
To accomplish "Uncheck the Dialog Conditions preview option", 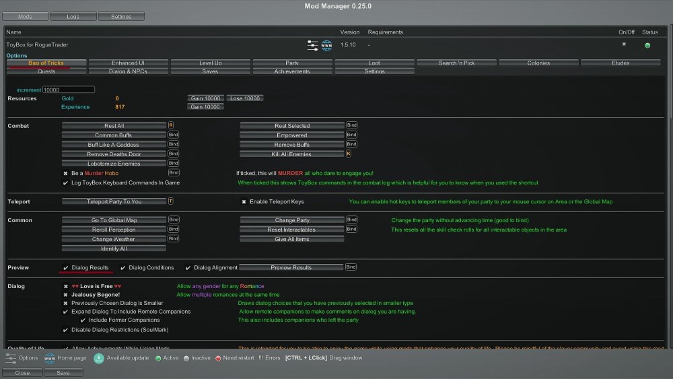I will 122,268.
